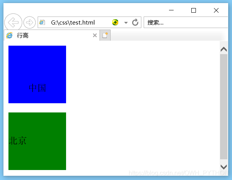This screenshot has width=232, height=180.
Task: Click the scrollbar down arrow
Action: [224, 167]
